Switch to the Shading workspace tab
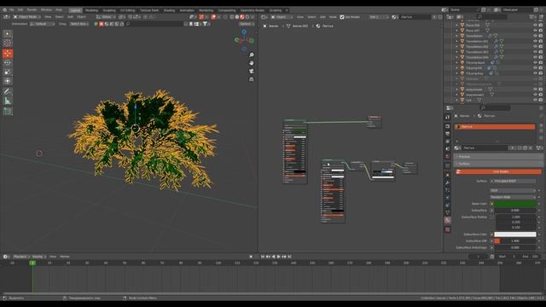 point(169,10)
